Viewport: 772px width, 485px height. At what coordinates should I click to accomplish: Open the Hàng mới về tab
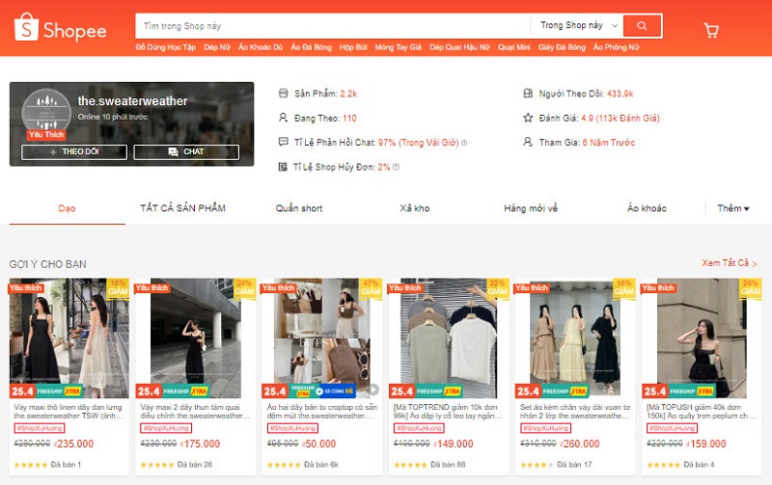click(531, 208)
